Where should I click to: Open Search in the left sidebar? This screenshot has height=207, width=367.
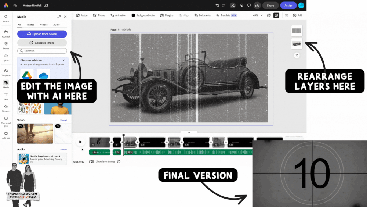6,19
